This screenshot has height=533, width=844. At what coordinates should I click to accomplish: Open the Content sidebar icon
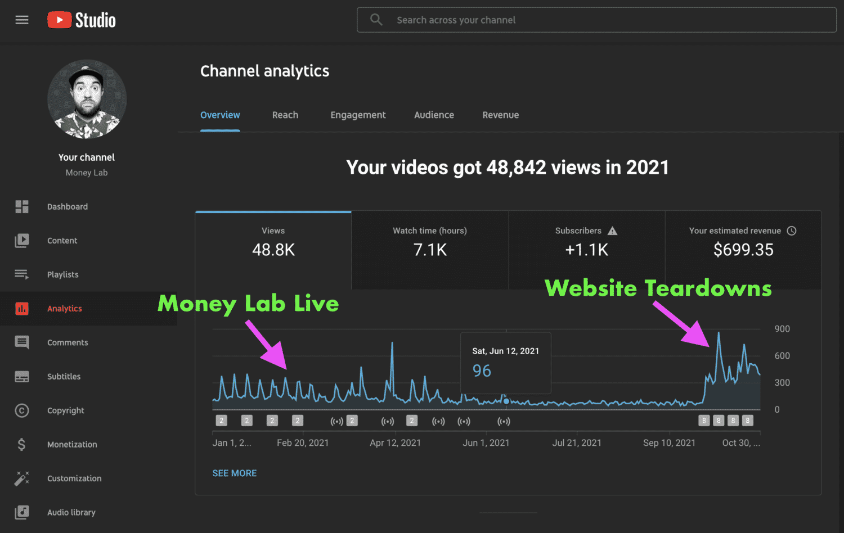[x=22, y=241]
